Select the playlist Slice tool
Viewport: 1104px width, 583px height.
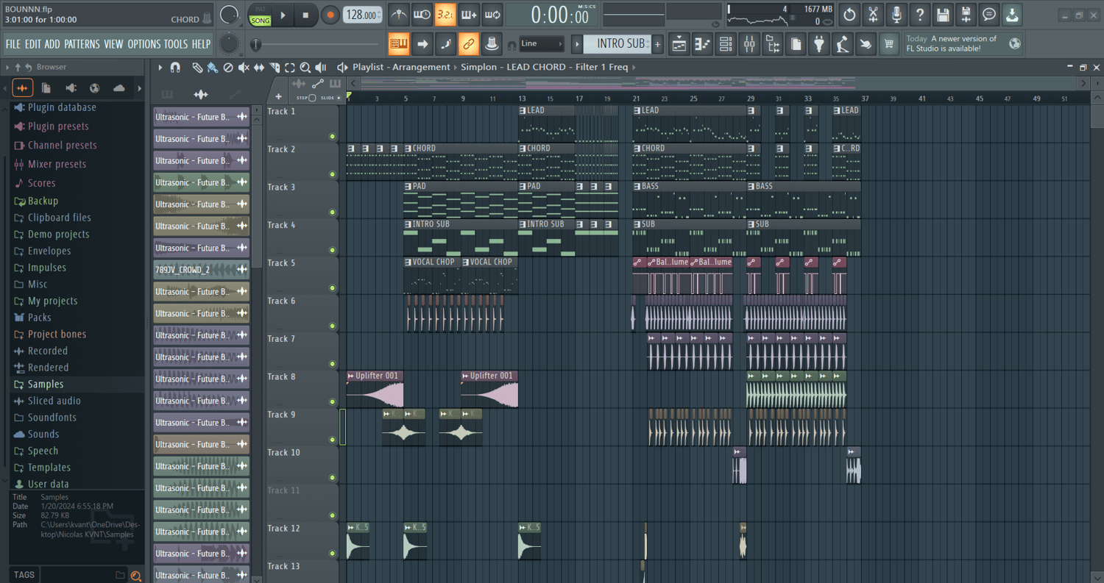pos(275,68)
